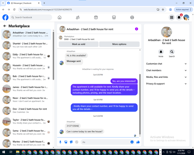Open Hussein conversation in list
The image size is (194, 155).
tap(26, 67)
